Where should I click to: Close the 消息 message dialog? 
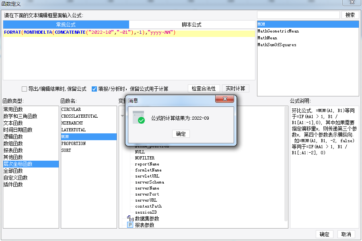point(224,99)
